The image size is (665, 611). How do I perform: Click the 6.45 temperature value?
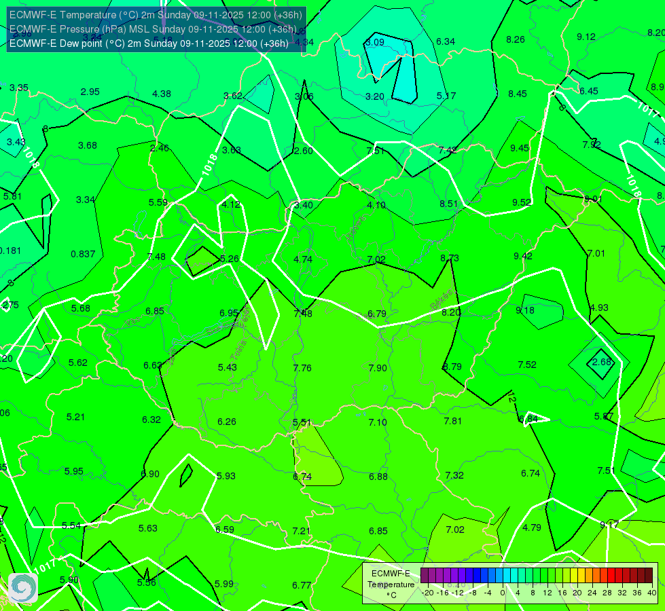point(589,91)
